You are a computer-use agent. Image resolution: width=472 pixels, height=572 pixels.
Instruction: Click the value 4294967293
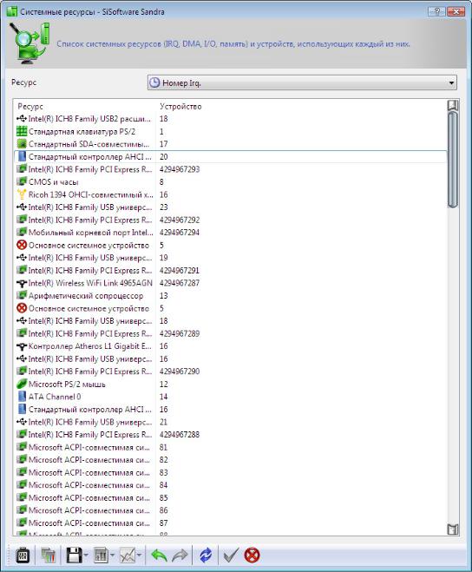(180, 169)
